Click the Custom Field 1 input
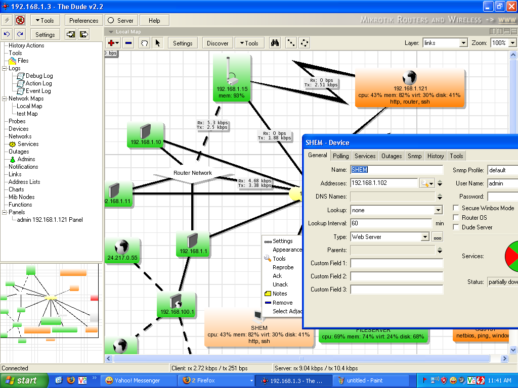This screenshot has width=518, height=388. pos(397,263)
